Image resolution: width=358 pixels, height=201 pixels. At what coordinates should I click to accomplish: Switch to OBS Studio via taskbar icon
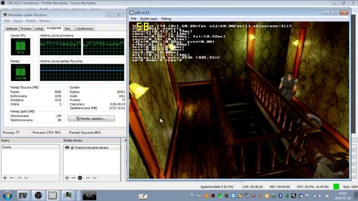(38, 195)
